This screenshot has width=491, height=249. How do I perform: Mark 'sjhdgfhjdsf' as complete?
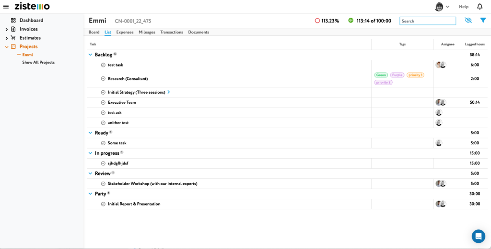[103, 163]
